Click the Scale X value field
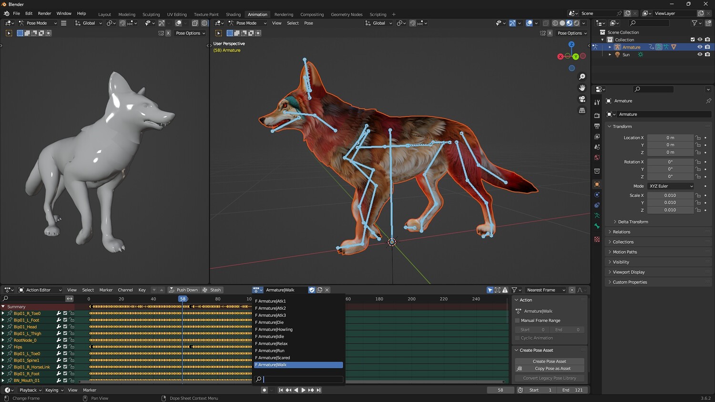This screenshot has width=715, height=402. click(670, 195)
